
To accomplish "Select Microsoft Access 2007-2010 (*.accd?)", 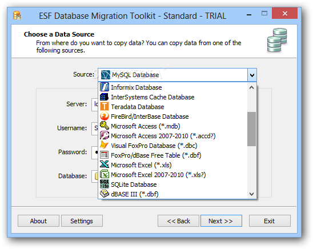I will 173,136.
